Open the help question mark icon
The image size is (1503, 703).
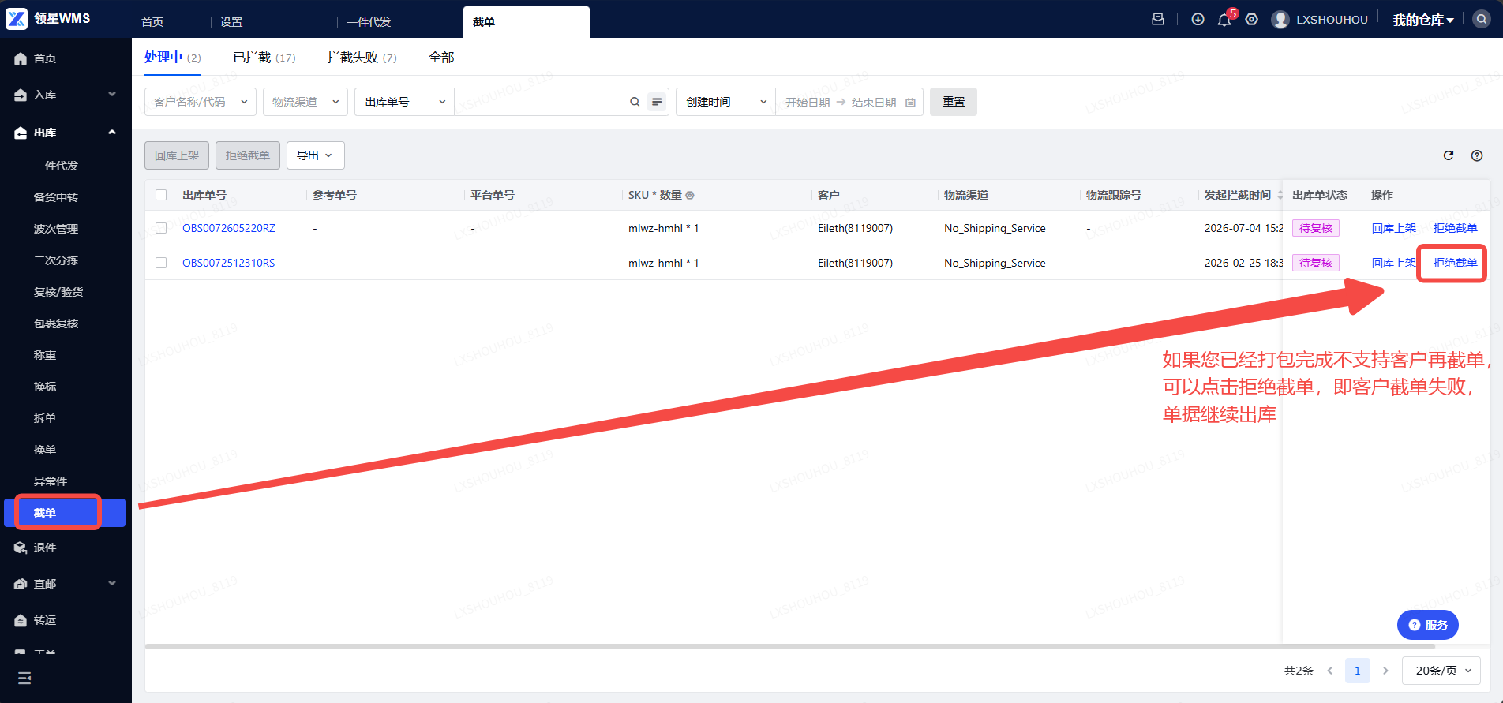coord(1477,155)
